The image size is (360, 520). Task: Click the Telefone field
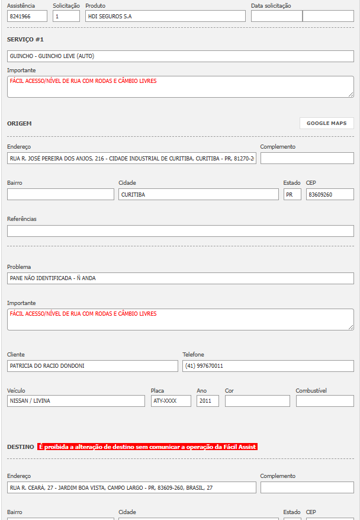[268, 366]
